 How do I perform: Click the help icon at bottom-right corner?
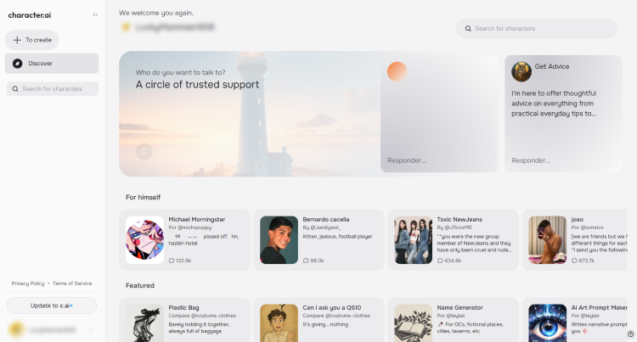coord(630,334)
